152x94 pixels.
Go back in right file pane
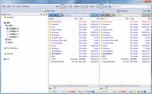(101, 15)
